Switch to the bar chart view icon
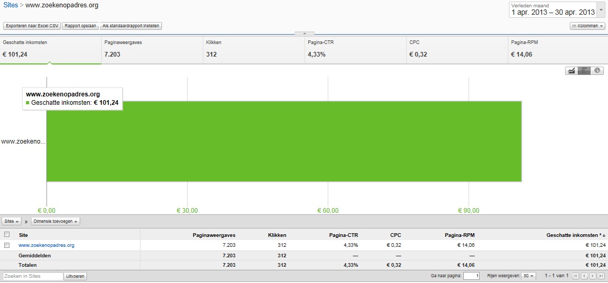This screenshot has height=283, width=608. 584,71
